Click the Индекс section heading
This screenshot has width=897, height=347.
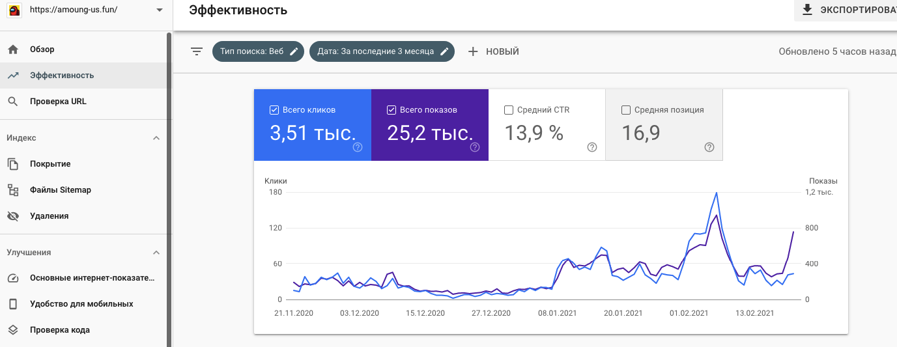tap(21, 138)
